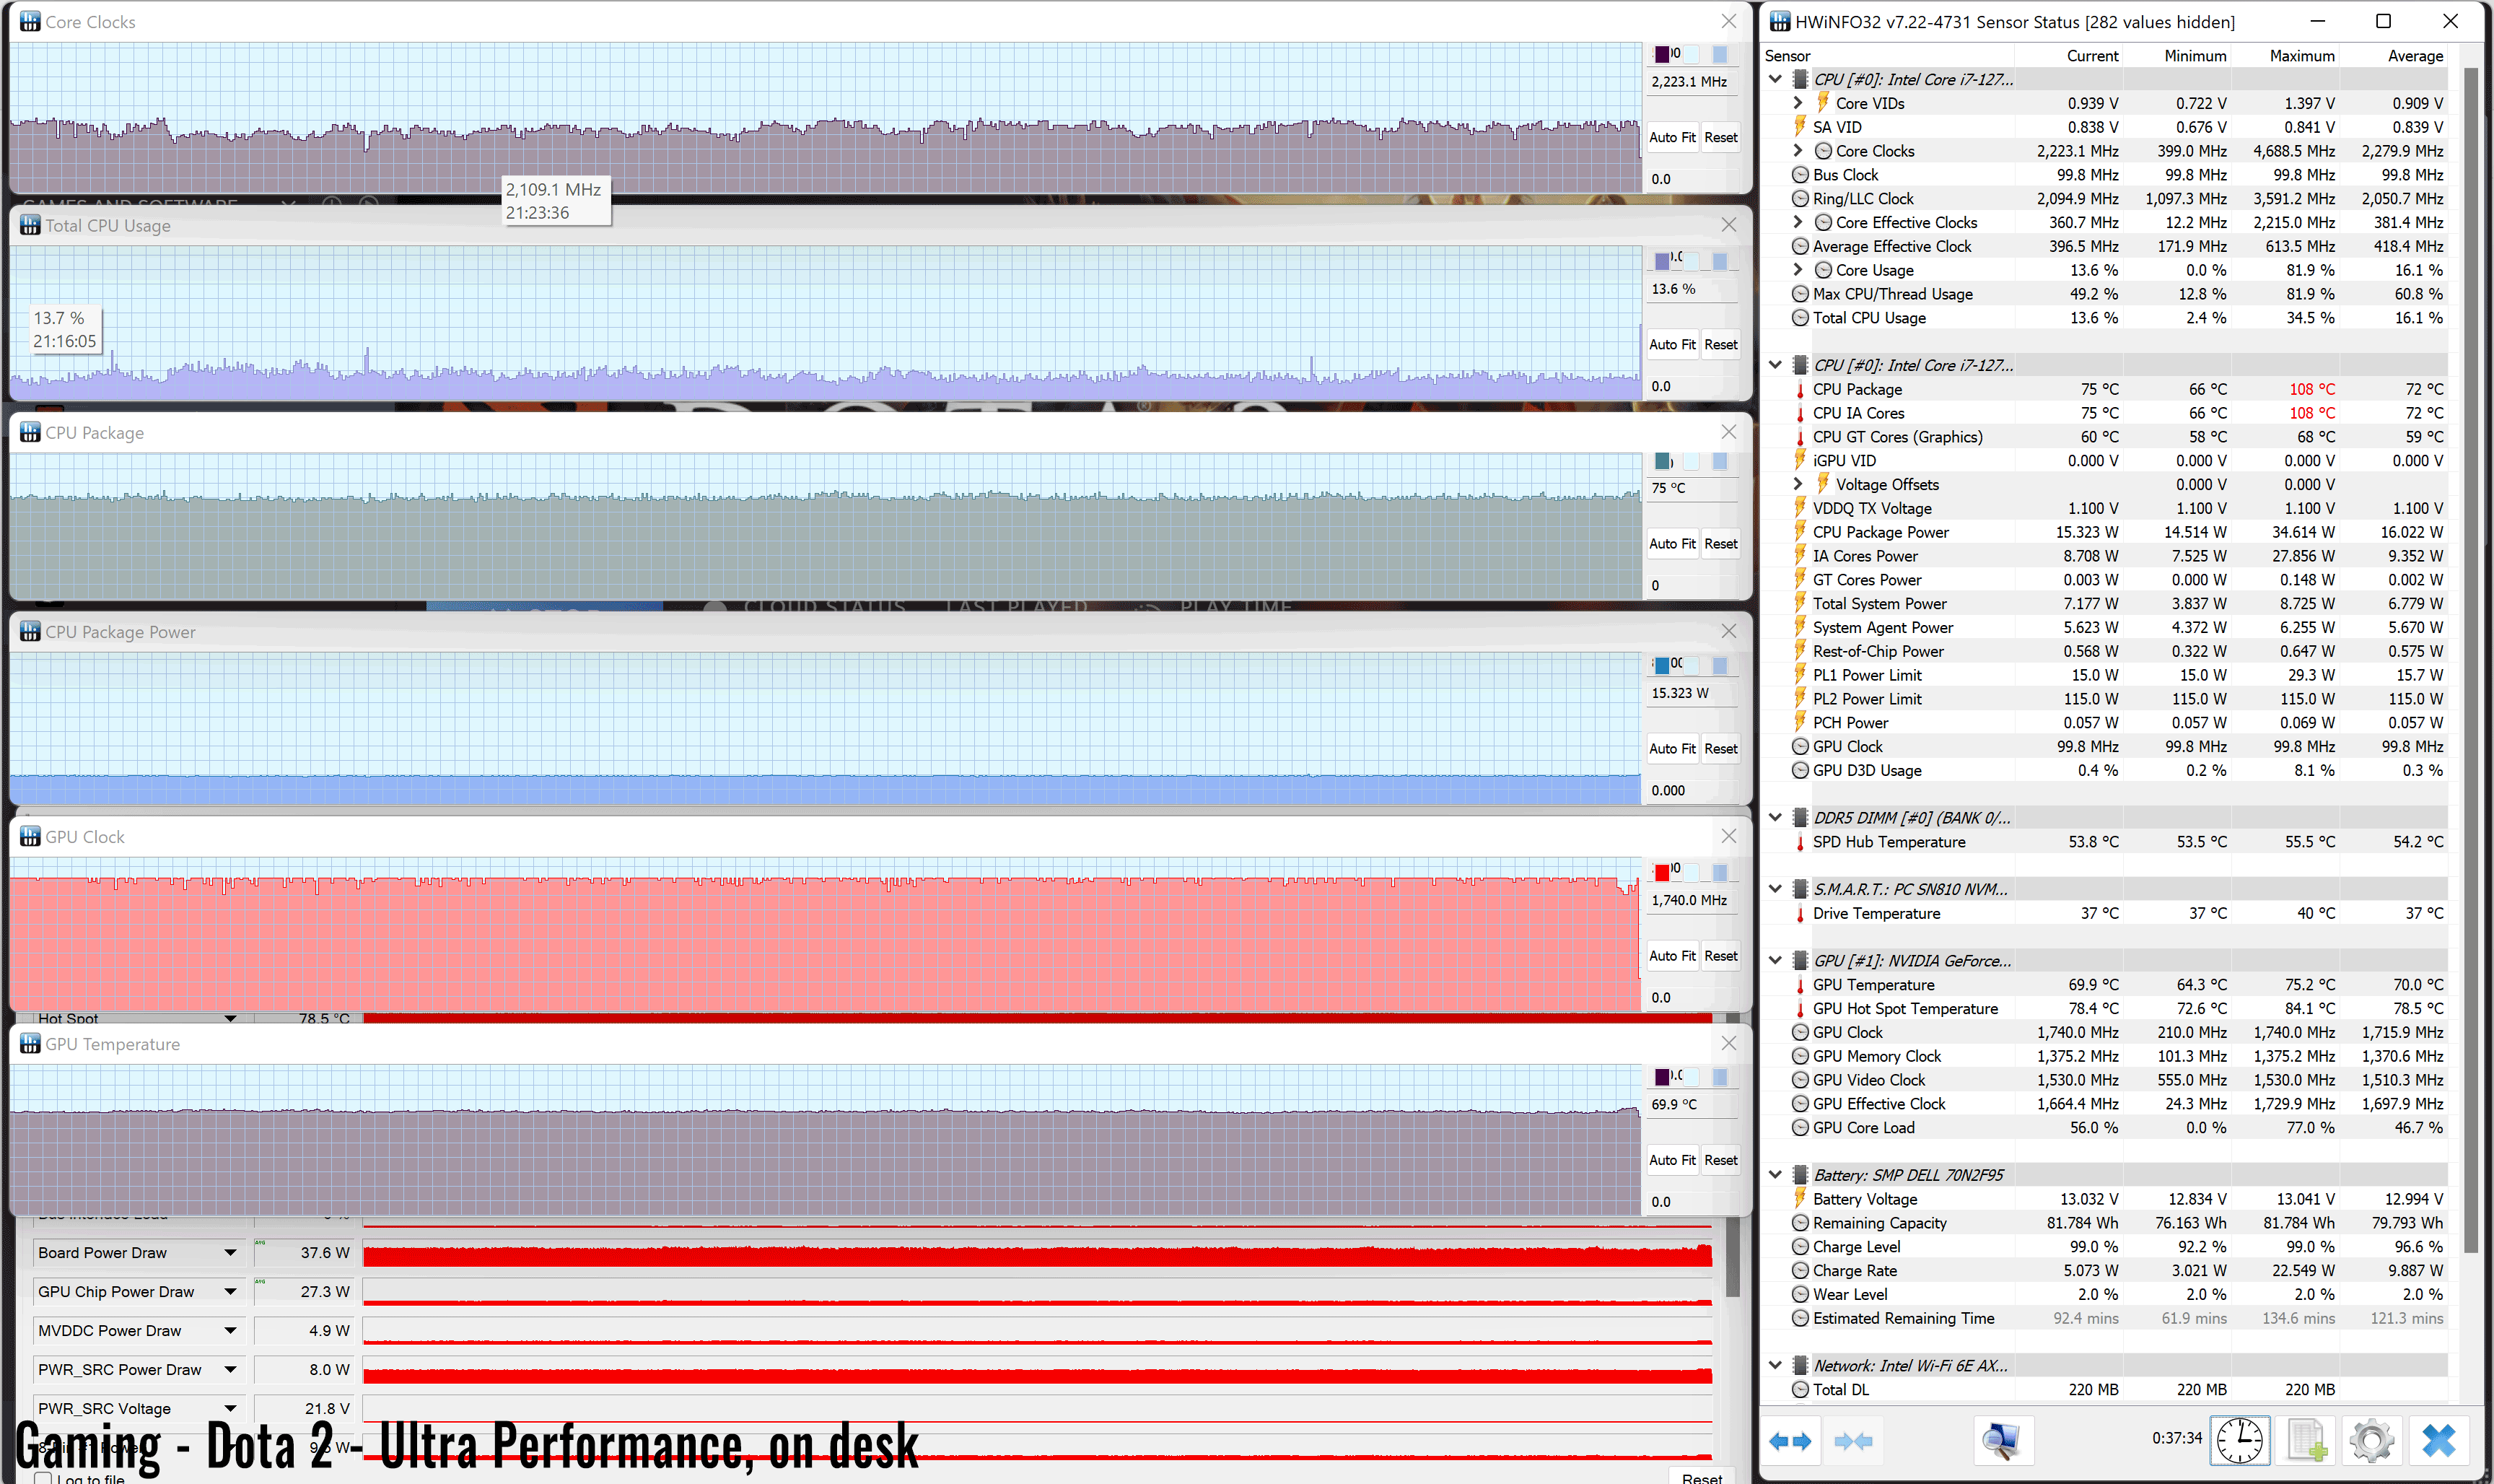Viewport: 2494px width, 1484px height.
Task: Click the start logging sheet icon in HWiNFO
Action: pos(2306,1441)
